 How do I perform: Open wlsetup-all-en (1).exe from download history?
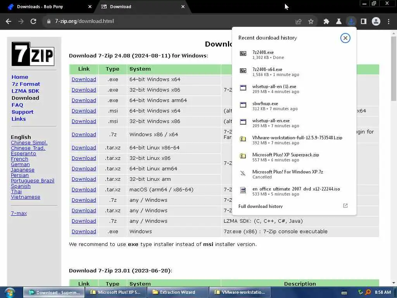[x=294, y=89]
